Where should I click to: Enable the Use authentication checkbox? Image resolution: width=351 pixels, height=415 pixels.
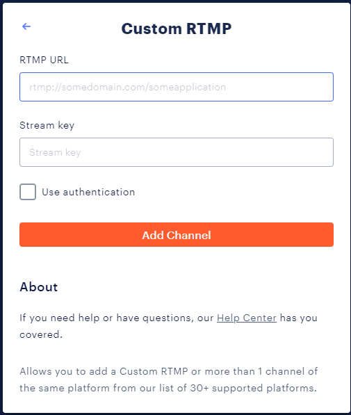28,192
